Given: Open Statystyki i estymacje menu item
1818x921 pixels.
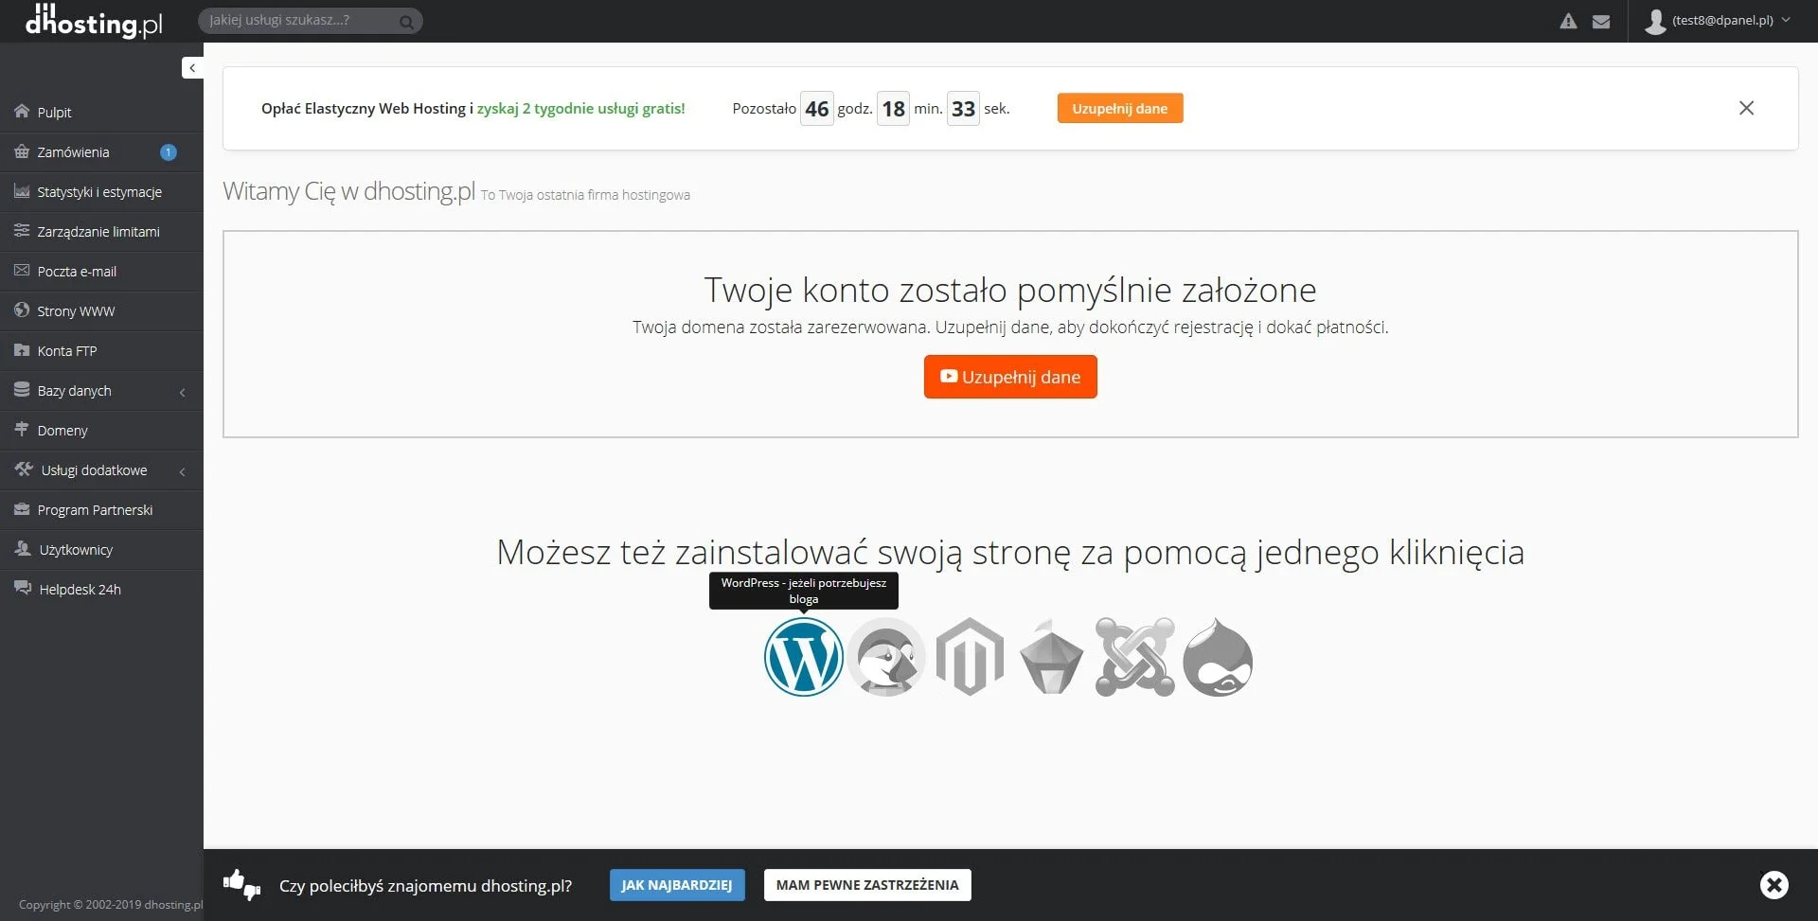Looking at the screenshot, I should [101, 191].
